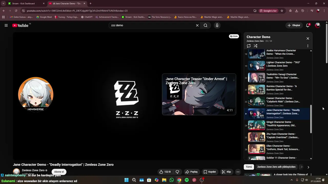This screenshot has width=328, height=184.
Task: Open suggested Jane Character Teaser "Under Arrest" card
Action: [x=199, y=94]
